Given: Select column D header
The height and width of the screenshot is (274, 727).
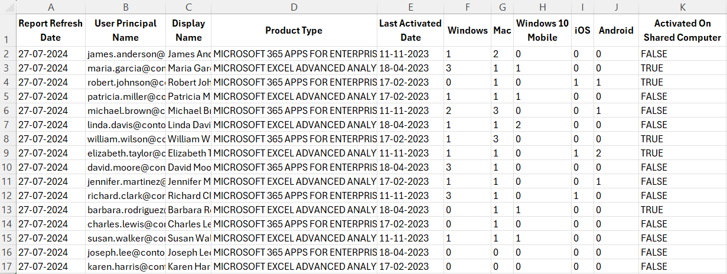Looking at the screenshot, I should [x=294, y=6].
